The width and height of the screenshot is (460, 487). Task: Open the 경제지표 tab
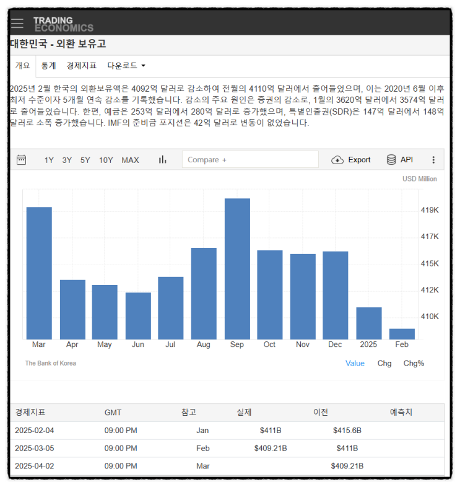tap(82, 66)
